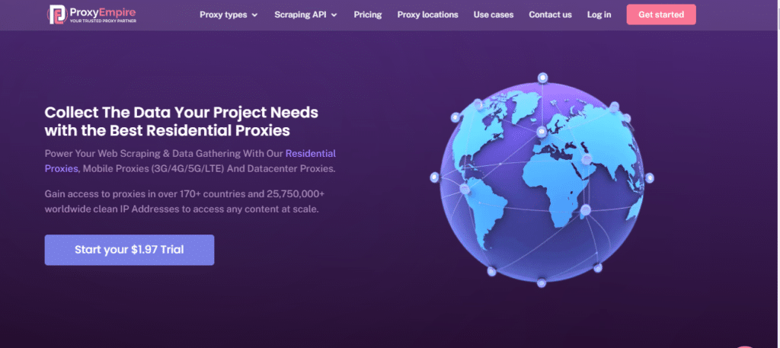Click the Log in link
Image resolution: width=780 pixels, height=348 pixels.
tap(599, 15)
